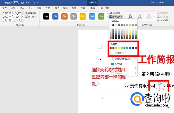Click the rotation handle above the selected shape
The height and width of the screenshot is (113, 174).
(160, 84)
